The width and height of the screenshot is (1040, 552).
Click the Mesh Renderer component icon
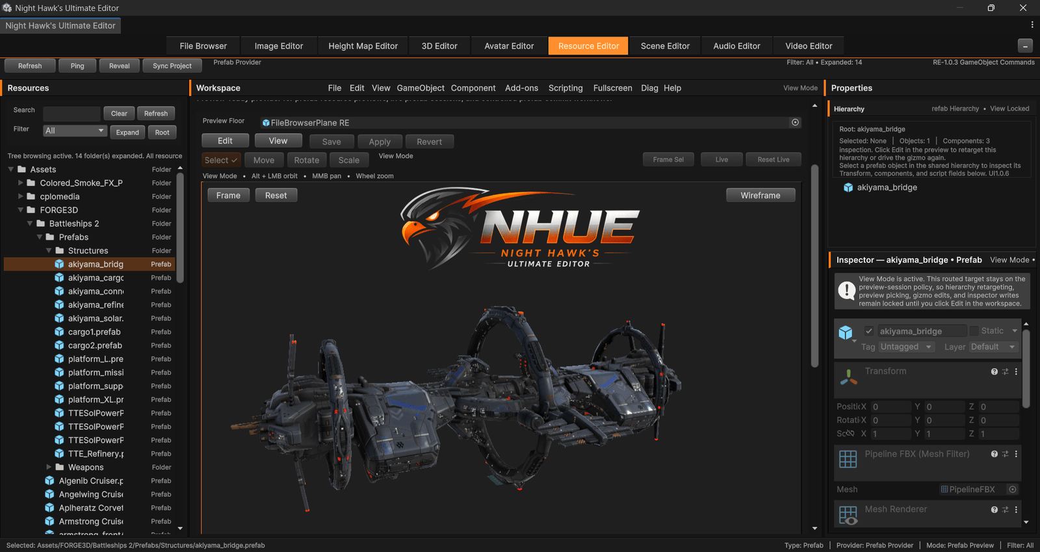(x=848, y=516)
